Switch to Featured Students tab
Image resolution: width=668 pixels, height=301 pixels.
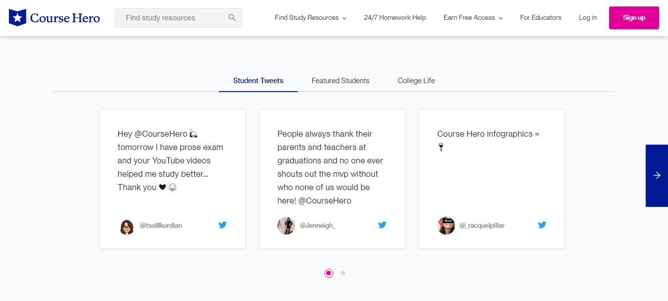(340, 81)
